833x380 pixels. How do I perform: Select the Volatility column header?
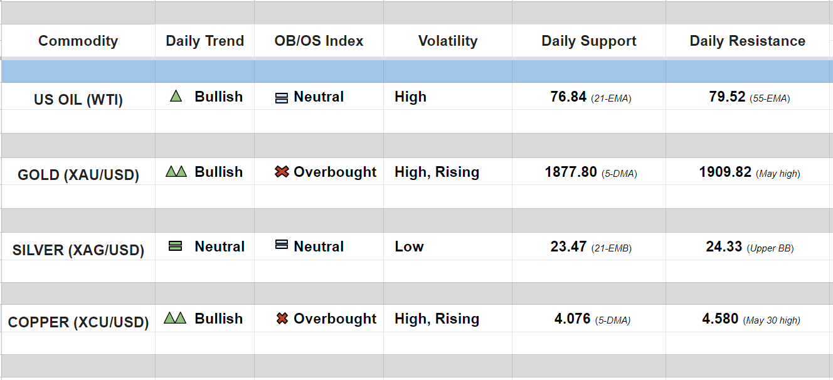(x=447, y=41)
